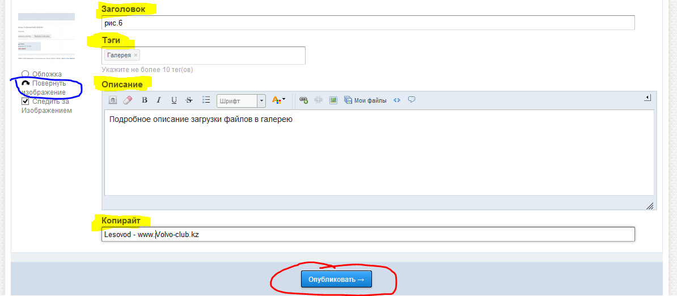Select the Обложка radio button
The image size is (677, 296).
coord(25,74)
